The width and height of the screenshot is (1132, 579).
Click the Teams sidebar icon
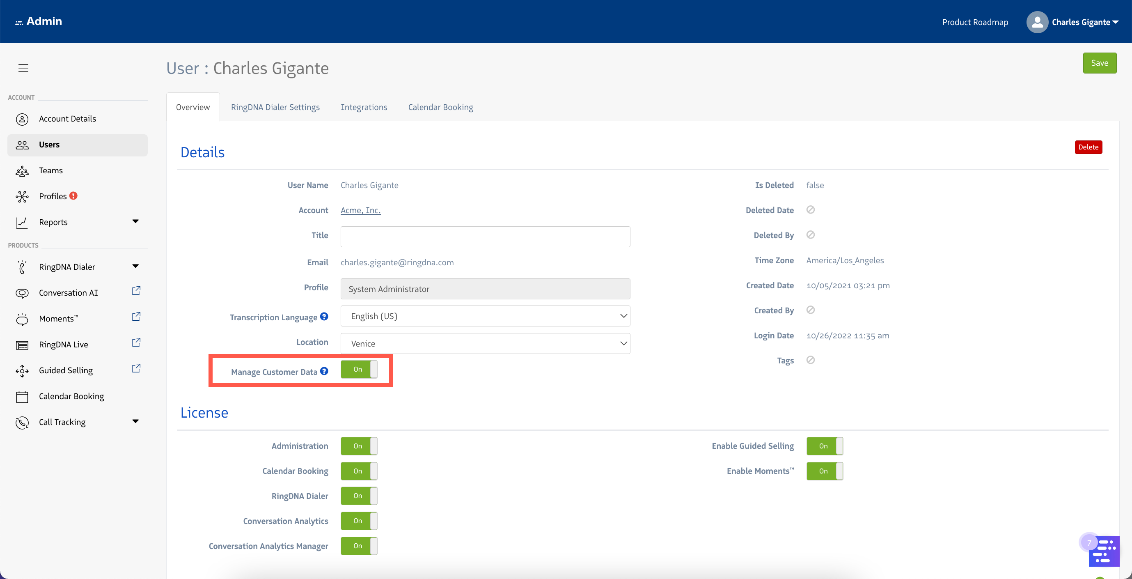pyautogui.click(x=22, y=170)
